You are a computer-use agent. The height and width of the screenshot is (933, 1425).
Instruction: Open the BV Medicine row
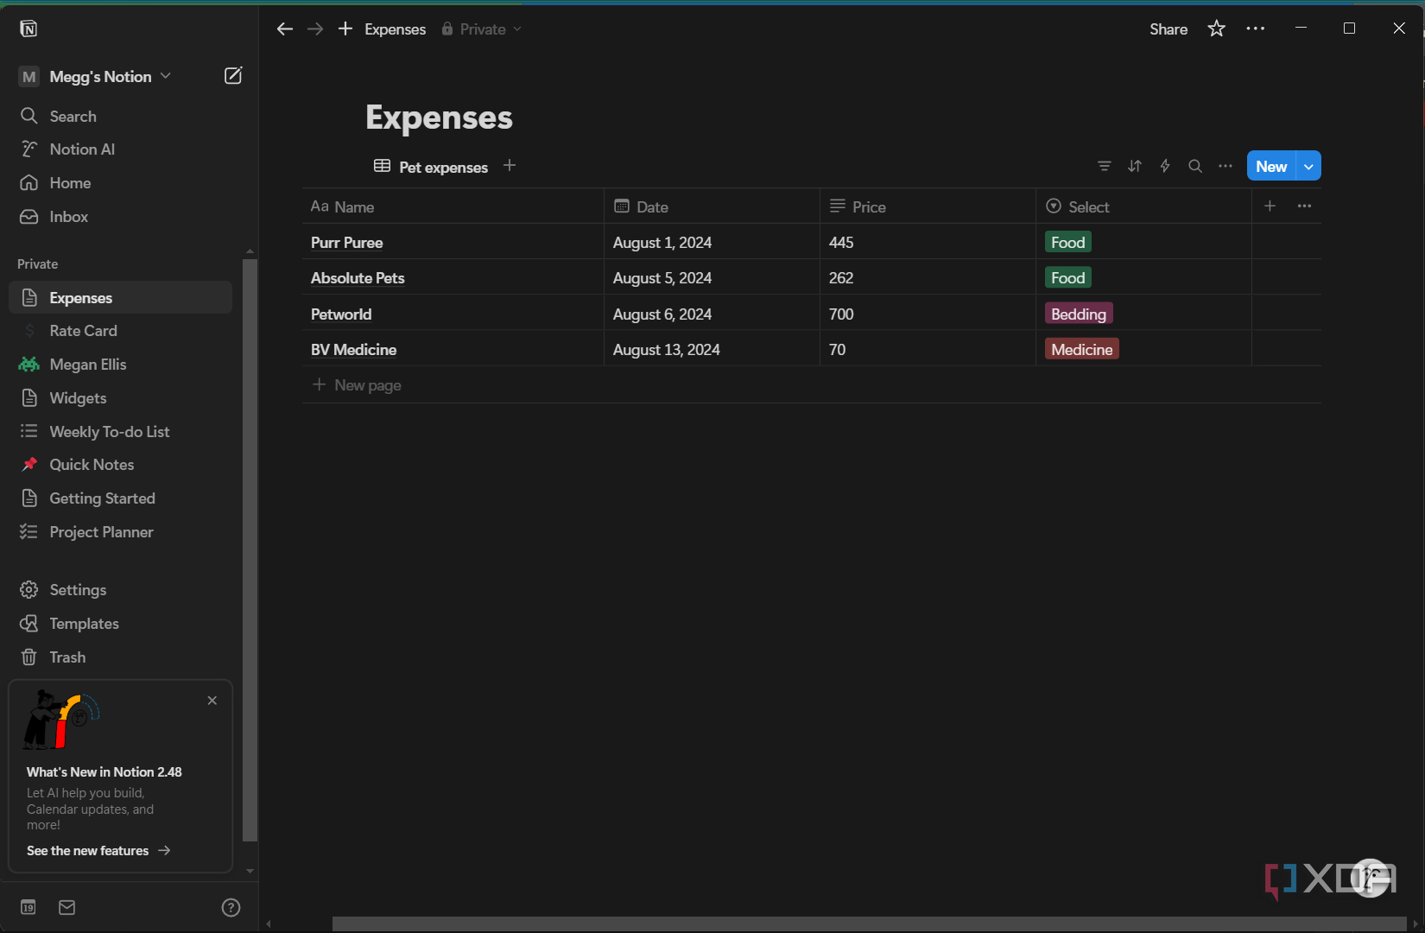[354, 350]
